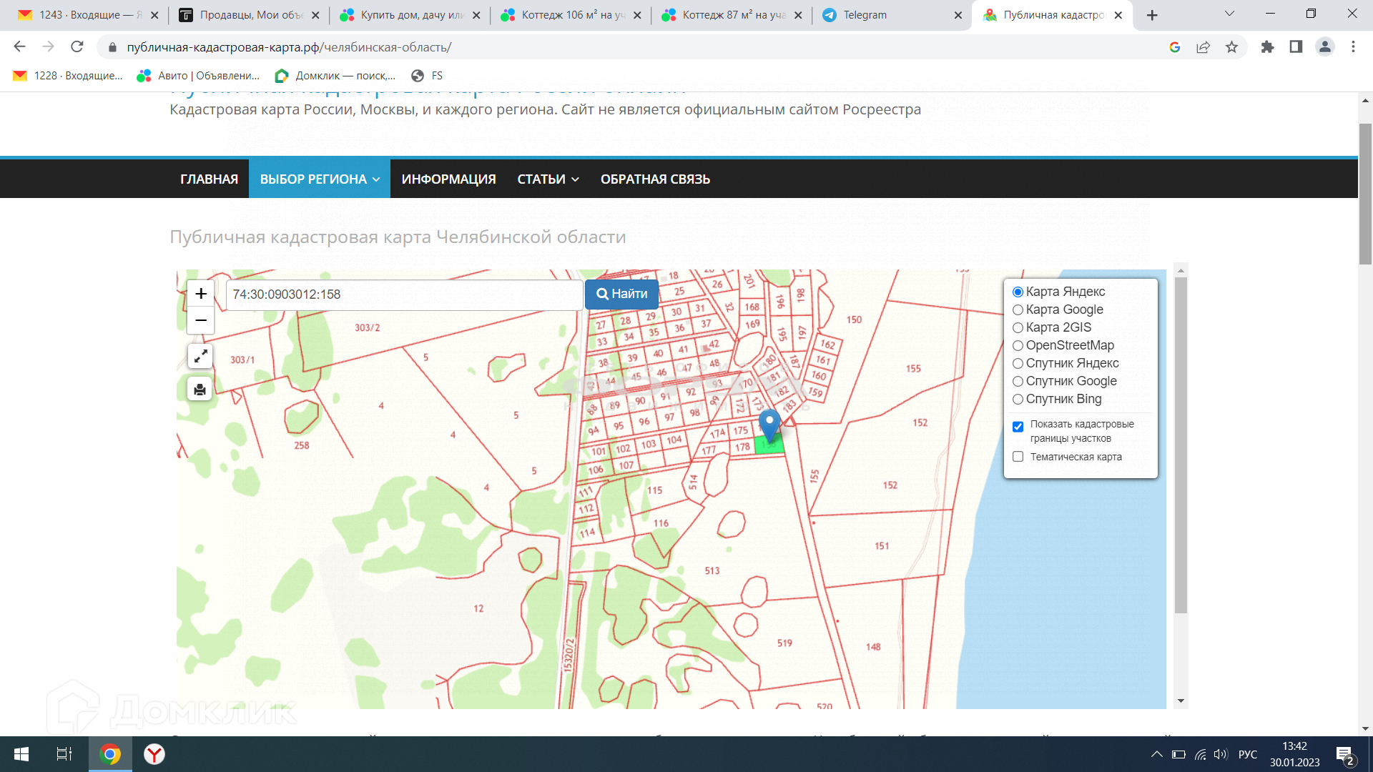Open Chrome extensions puzzle icon
Screen dimensions: 1373x772
(1267, 47)
